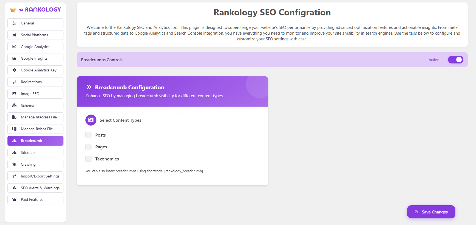Image resolution: width=476 pixels, height=225 pixels.
Task: Click the bug icon next to Crawling
Action: coord(14,164)
